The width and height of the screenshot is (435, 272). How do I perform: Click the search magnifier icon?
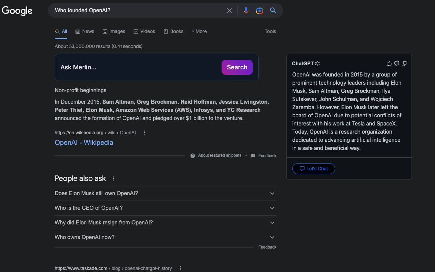click(x=273, y=11)
